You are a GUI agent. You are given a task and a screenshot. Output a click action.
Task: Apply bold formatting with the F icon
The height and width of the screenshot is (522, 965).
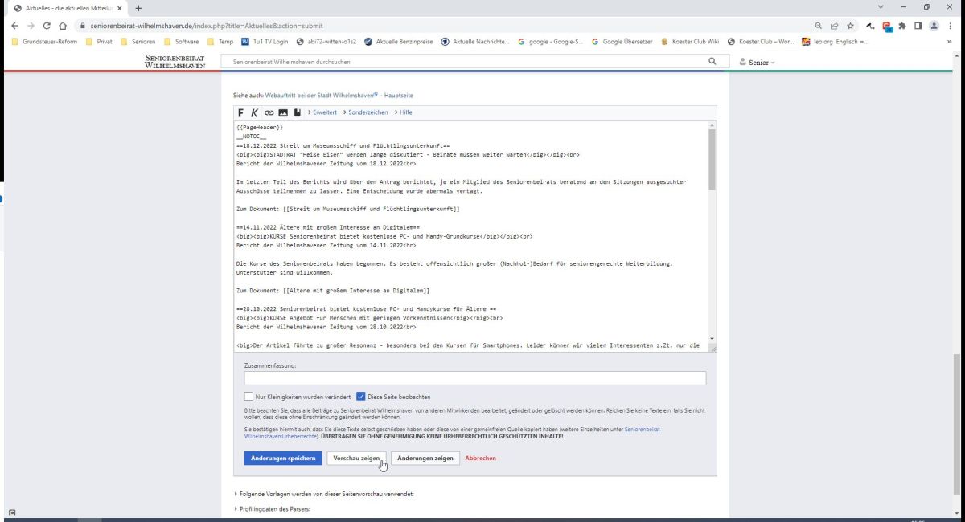click(240, 112)
